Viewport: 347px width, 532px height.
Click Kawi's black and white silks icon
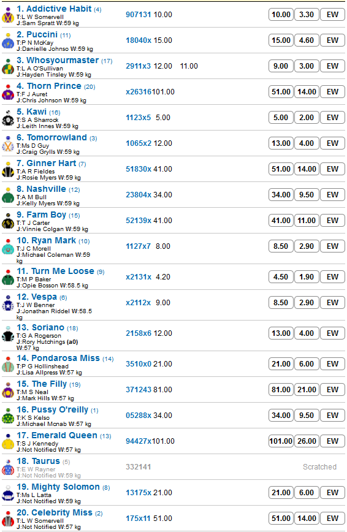coord(8,118)
